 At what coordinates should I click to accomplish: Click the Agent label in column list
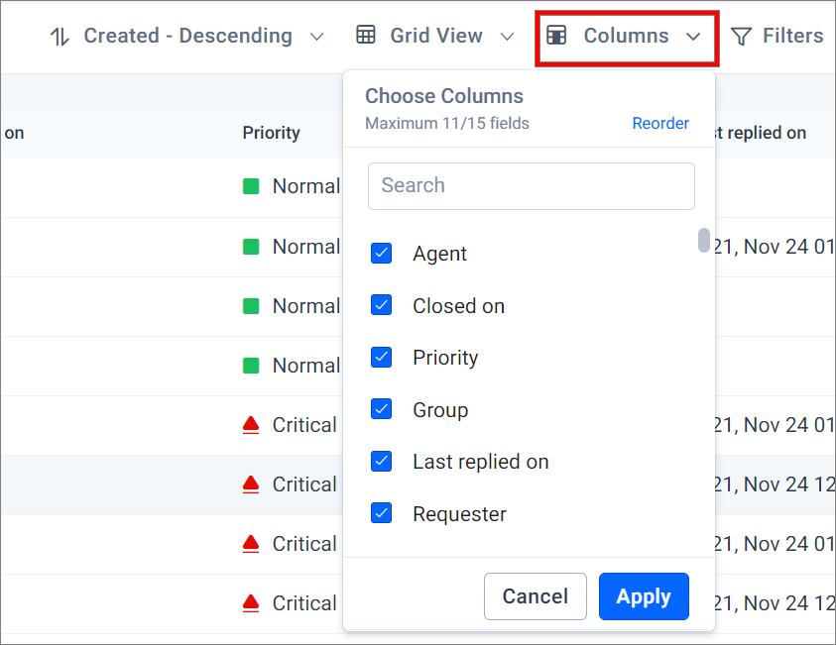(440, 254)
